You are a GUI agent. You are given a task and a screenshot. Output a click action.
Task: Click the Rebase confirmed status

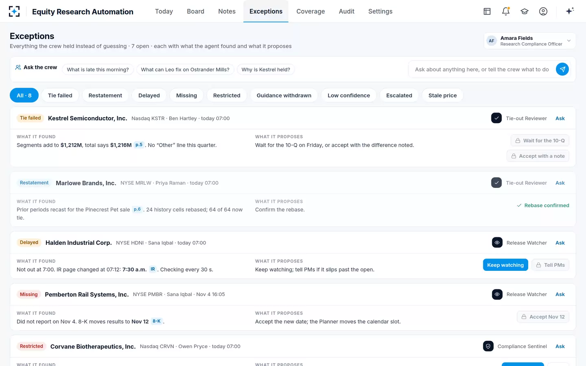tap(543, 205)
